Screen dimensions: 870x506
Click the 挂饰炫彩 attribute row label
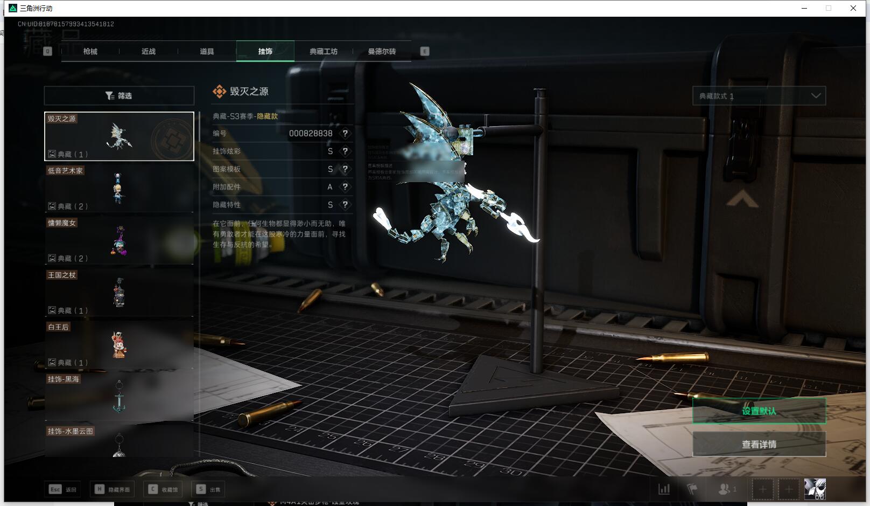[227, 151]
